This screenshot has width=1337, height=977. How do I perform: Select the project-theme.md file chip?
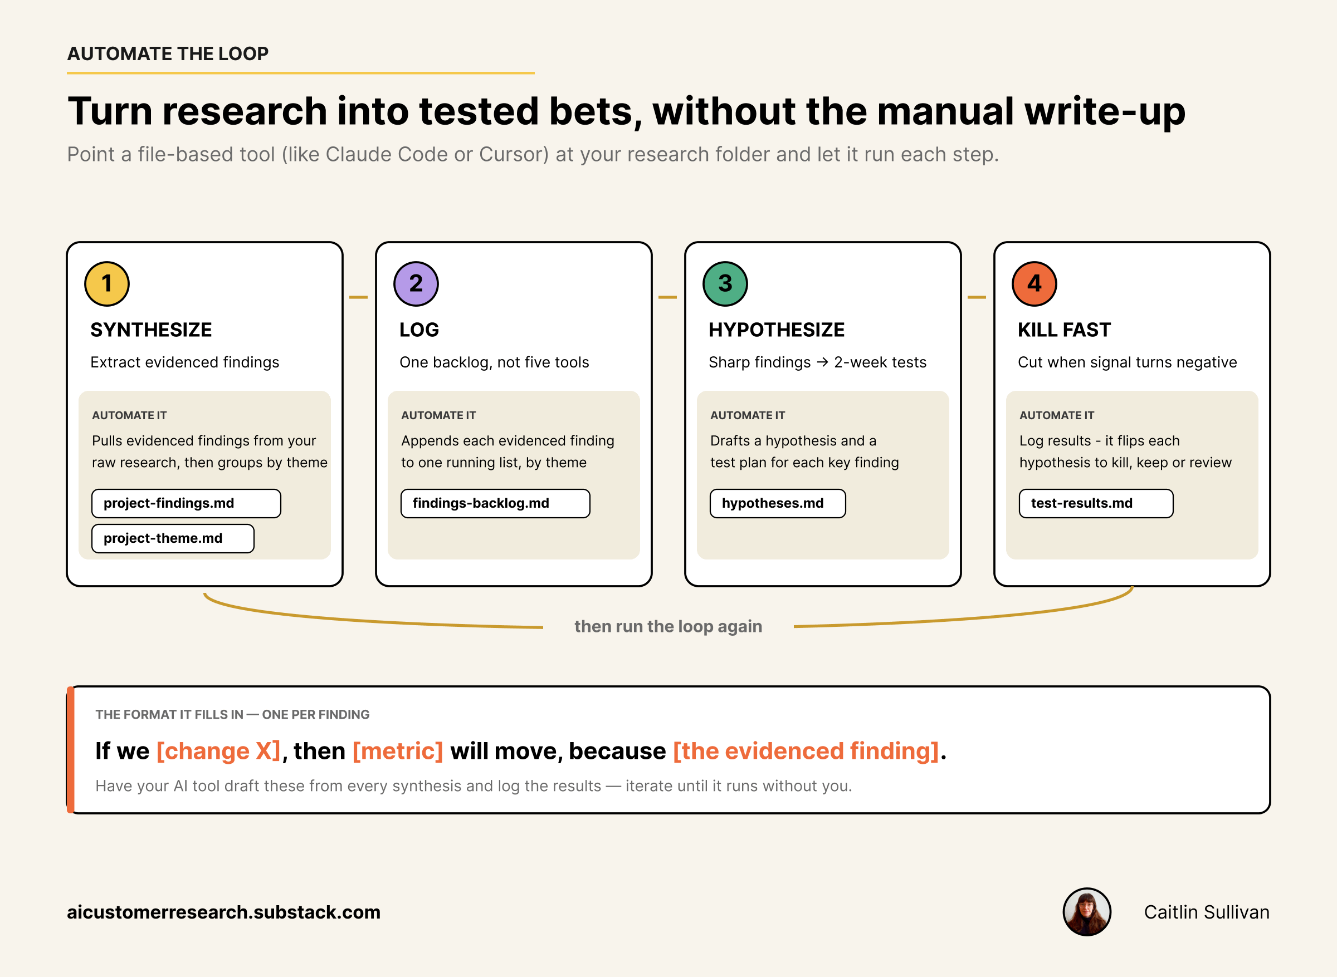coord(173,539)
